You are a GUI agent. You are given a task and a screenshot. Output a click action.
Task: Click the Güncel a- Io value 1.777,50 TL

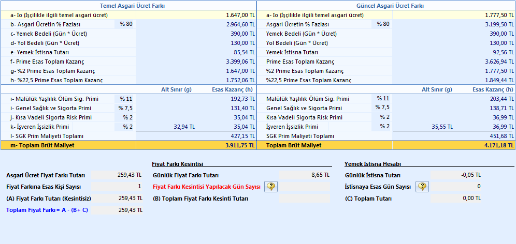click(453, 15)
